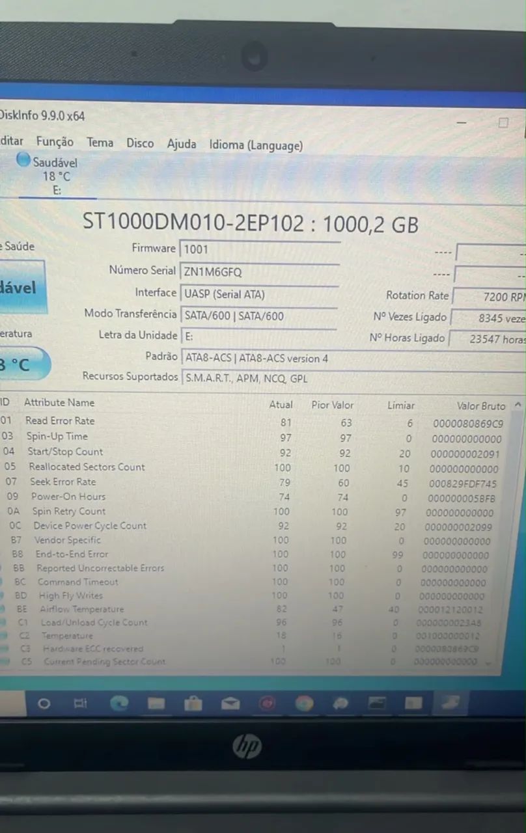Click the Saudável health status button
The height and width of the screenshot is (833, 526).
pos(21,287)
